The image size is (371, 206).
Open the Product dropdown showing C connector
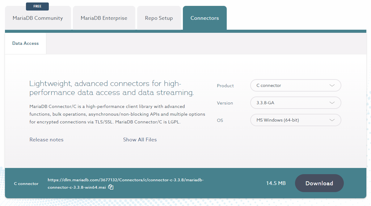pyautogui.click(x=296, y=85)
